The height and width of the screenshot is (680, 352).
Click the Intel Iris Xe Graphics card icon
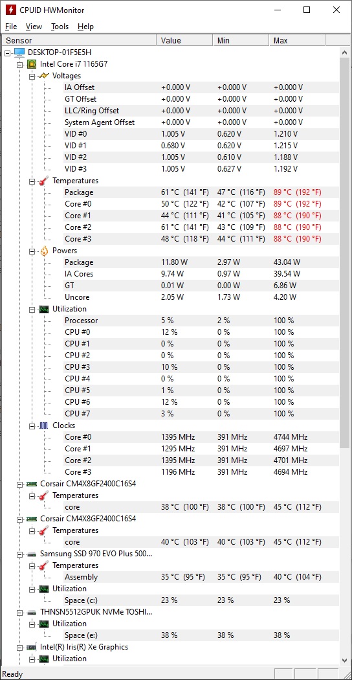(32, 647)
